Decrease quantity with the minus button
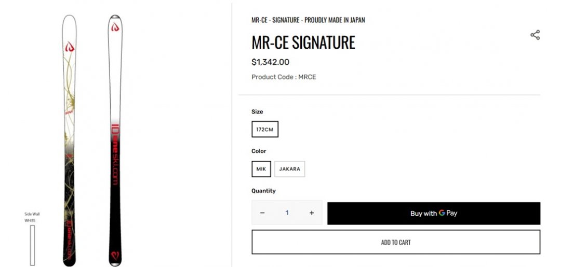 click(262, 213)
